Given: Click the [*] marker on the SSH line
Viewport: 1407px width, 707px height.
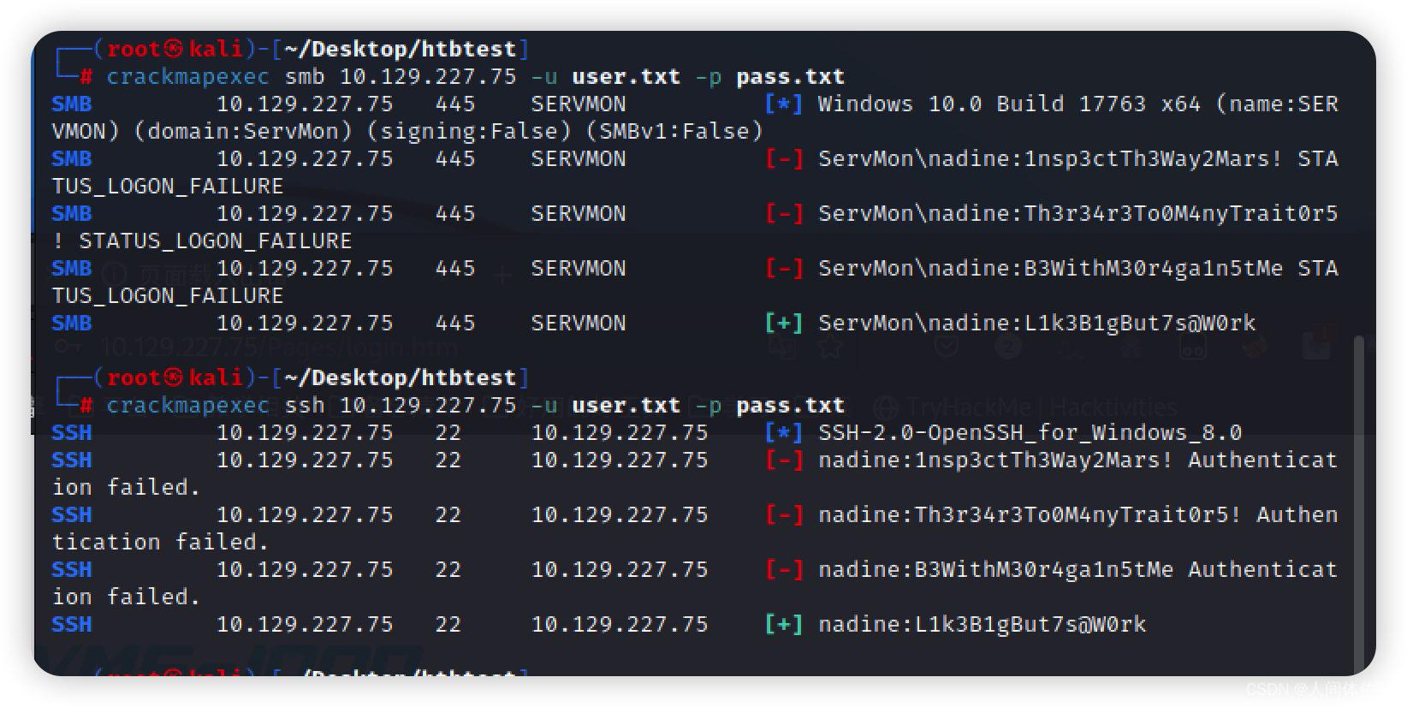Looking at the screenshot, I should coord(783,433).
